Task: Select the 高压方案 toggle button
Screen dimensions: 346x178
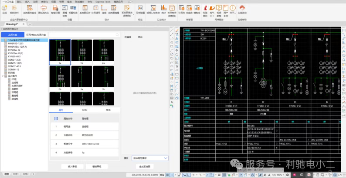Action: pos(12,34)
